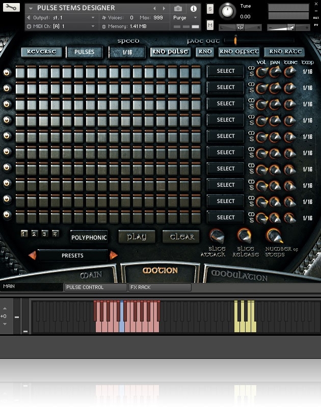The width and height of the screenshot is (321, 407).
Task: Open the instrument info icon
Action: click(x=193, y=9)
